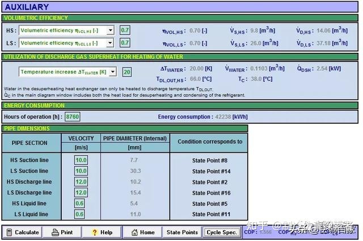
Task: Edit HS volumetric efficiency value 0.7
Action: (125, 30)
